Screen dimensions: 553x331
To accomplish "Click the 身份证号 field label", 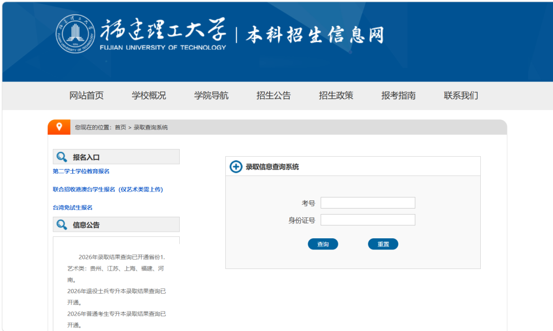I will [x=302, y=220].
